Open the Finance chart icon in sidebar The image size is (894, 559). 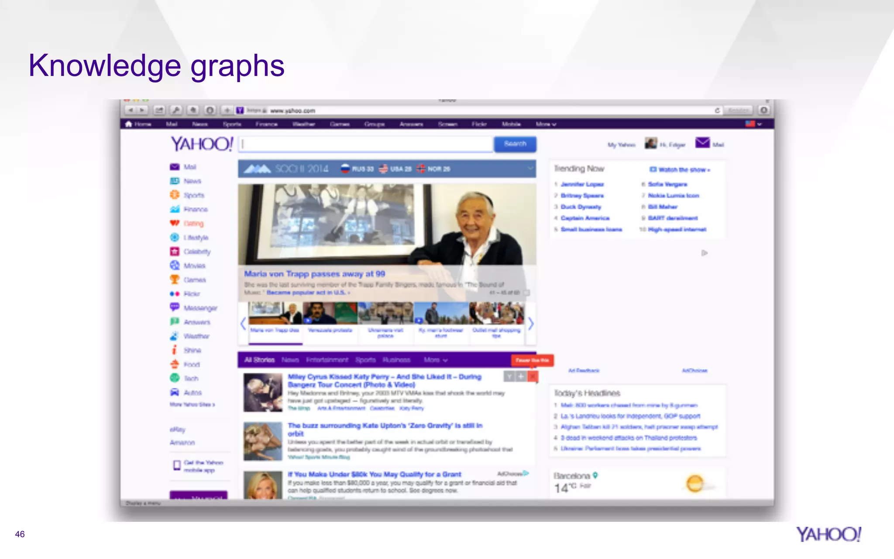175,209
